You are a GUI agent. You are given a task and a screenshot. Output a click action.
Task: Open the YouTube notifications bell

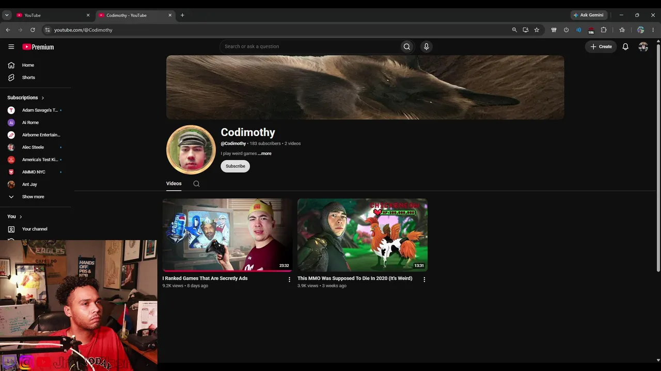click(625, 46)
